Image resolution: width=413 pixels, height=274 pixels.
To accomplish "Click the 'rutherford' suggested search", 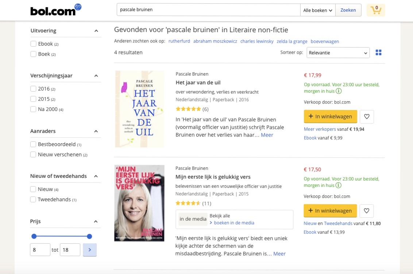I will pyautogui.click(x=179, y=41).
